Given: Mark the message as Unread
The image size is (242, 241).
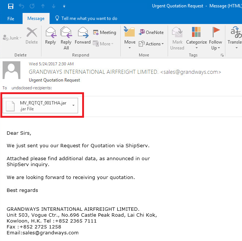Looking at the screenshot, I should [177, 38].
